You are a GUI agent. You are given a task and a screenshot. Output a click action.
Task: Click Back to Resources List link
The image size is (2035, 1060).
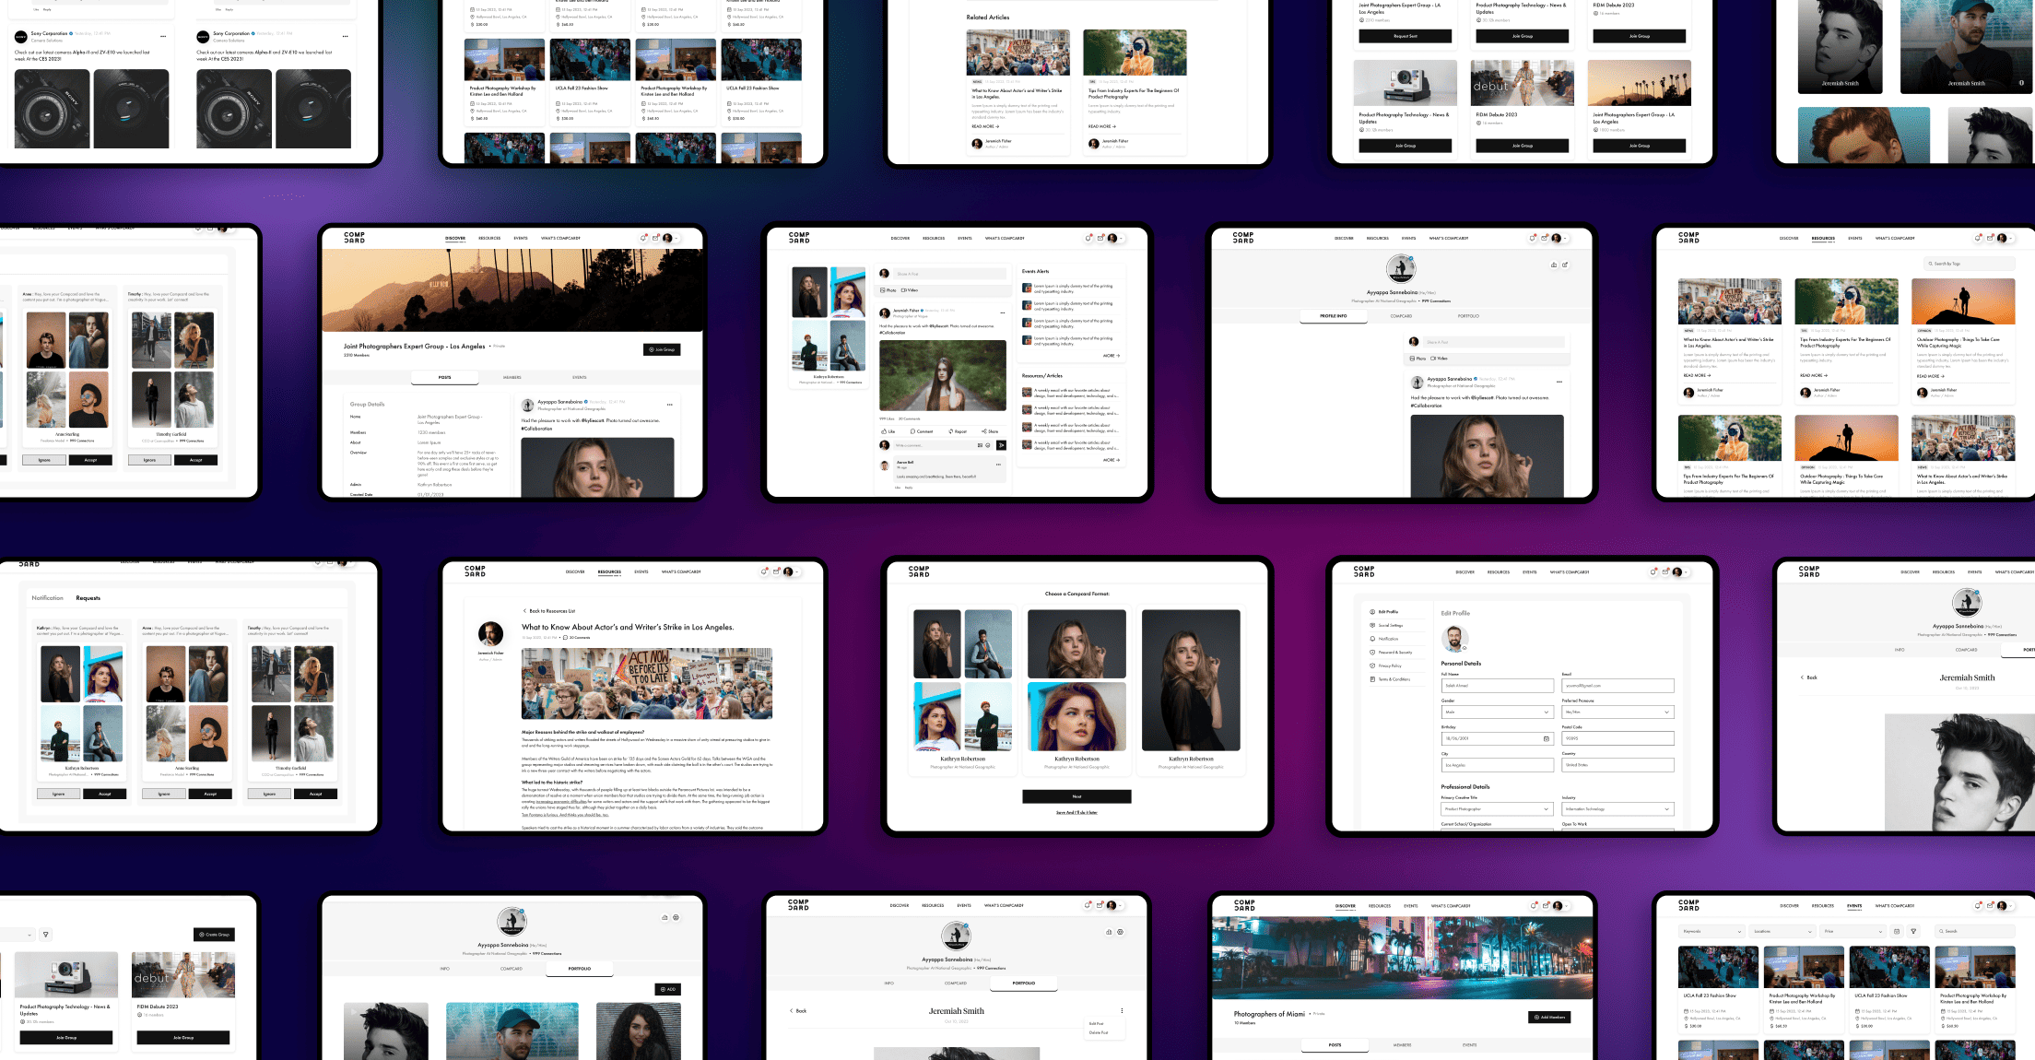click(x=551, y=611)
